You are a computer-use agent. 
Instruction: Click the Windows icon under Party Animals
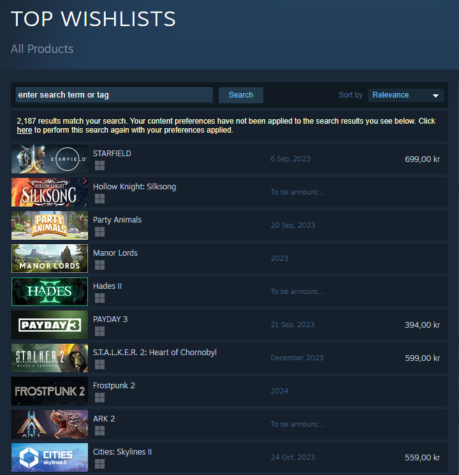click(x=99, y=231)
